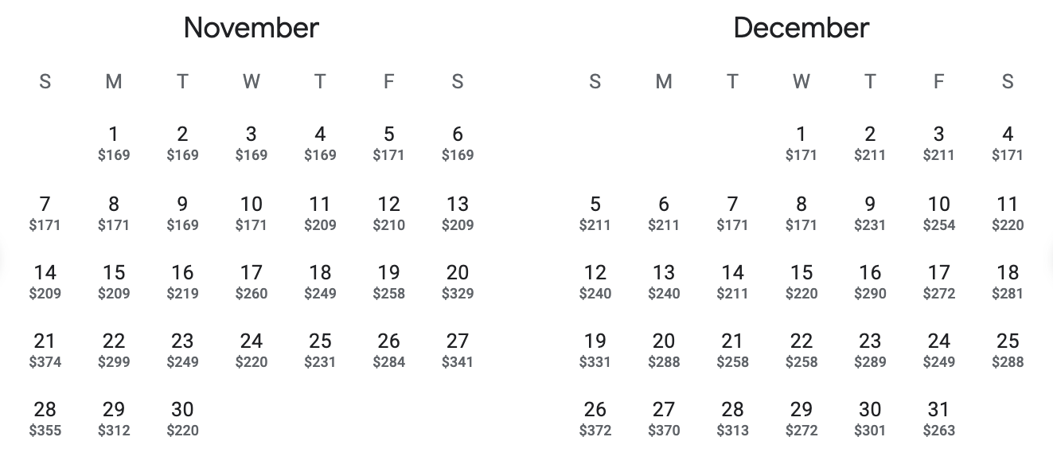Select December 14 at $211
The height and width of the screenshot is (472, 1053).
(732, 282)
